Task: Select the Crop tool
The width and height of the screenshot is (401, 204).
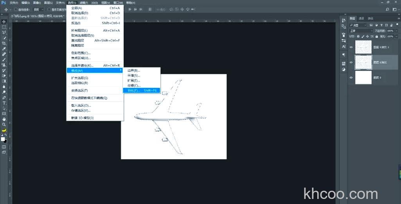Action: 4,43
